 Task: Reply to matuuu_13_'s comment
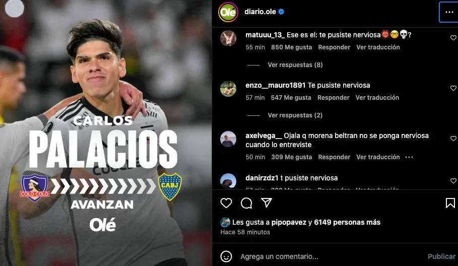[334, 47]
